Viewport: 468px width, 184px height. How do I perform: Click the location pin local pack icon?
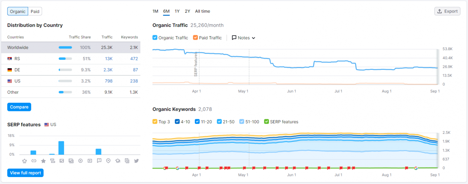[x=109, y=161]
